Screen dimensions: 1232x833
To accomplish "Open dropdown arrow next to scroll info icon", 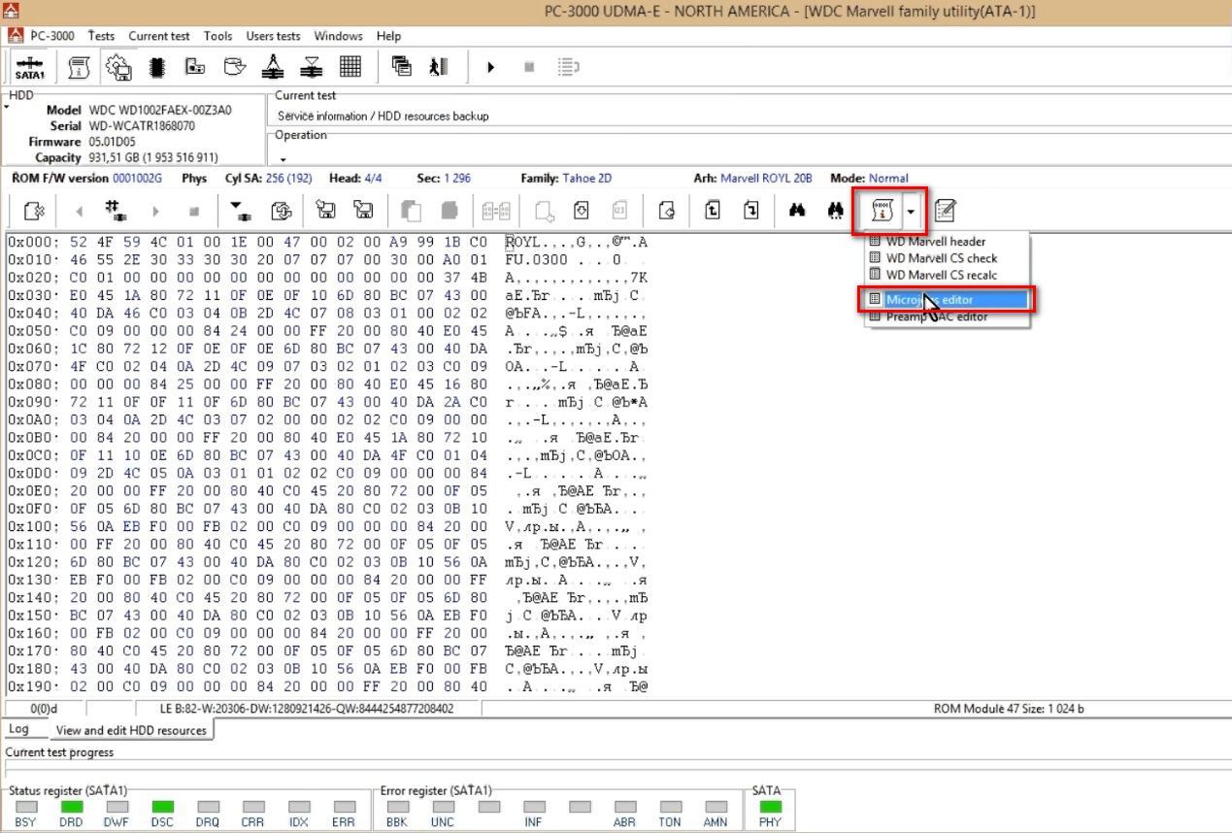I will pyautogui.click(x=911, y=211).
